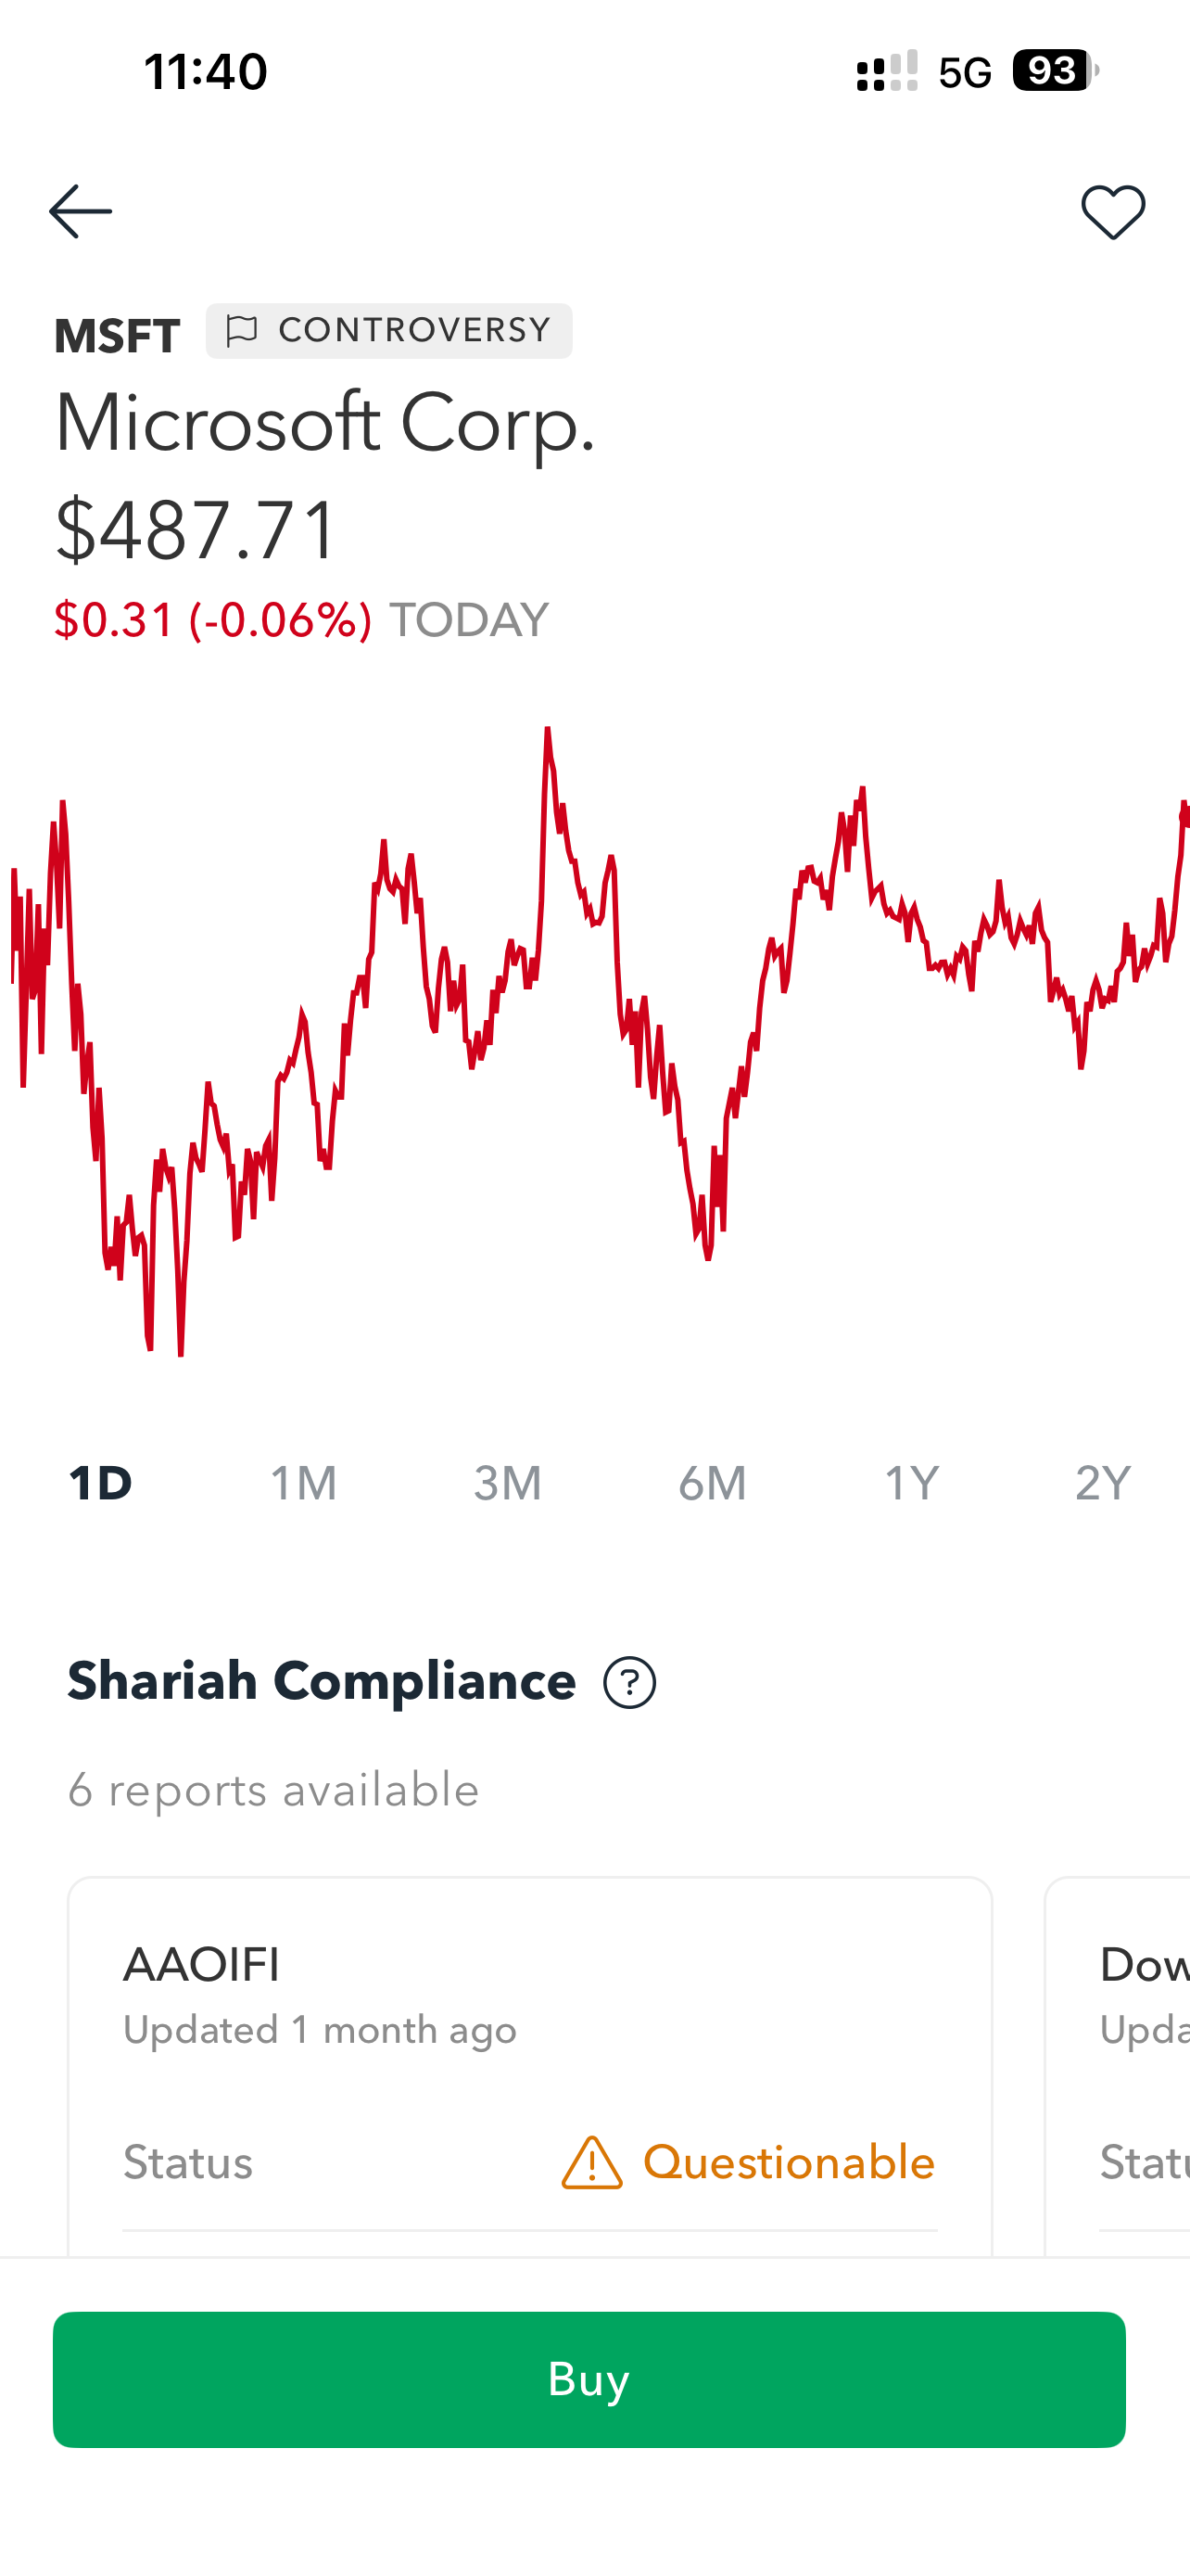This screenshot has width=1190, height=2576.
Task: Open the AAOIFI compliance report card
Action: (529, 2066)
